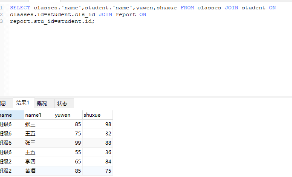Switch to the 结果1 tab
The width and height of the screenshot is (292, 177).
point(23,103)
